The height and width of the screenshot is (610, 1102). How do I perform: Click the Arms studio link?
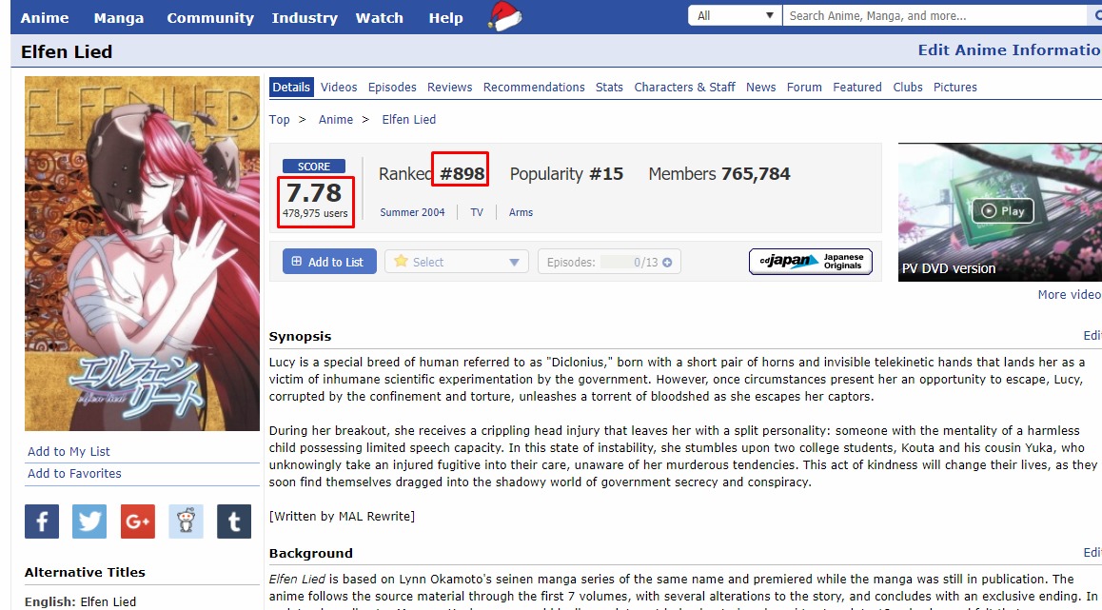[521, 212]
